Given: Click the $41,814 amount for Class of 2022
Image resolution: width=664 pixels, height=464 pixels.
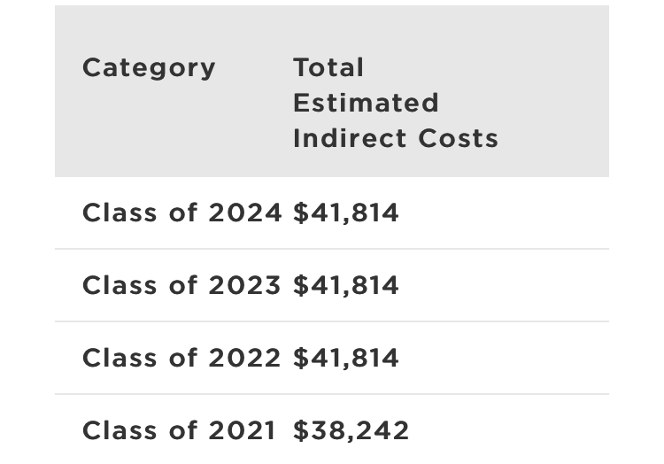Looking at the screenshot, I should pyautogui.click(x=346, y=359).
